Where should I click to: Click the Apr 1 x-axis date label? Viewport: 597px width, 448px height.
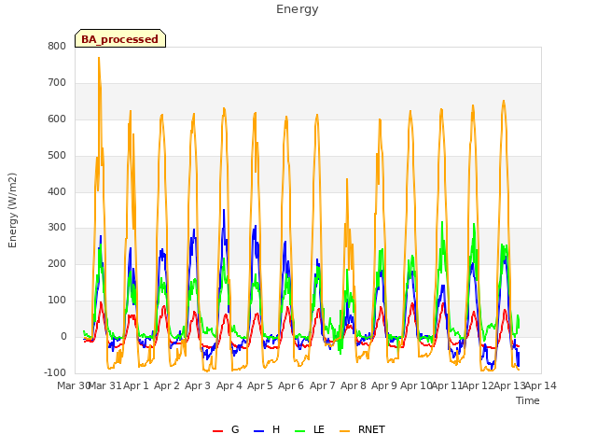point(136,385)
